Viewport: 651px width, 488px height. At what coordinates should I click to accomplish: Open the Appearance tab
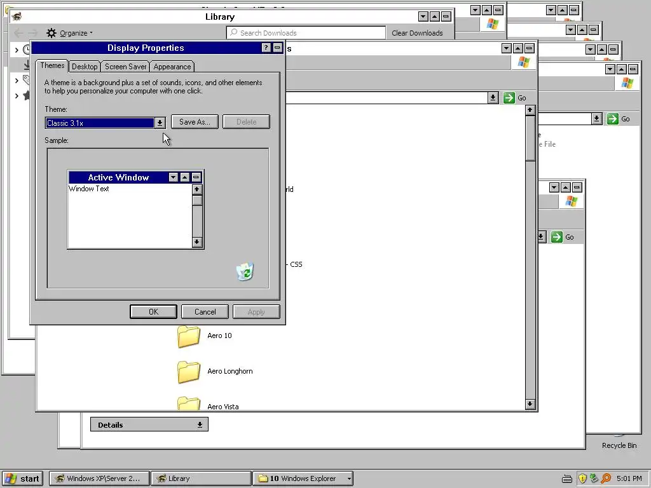(172, 66)
